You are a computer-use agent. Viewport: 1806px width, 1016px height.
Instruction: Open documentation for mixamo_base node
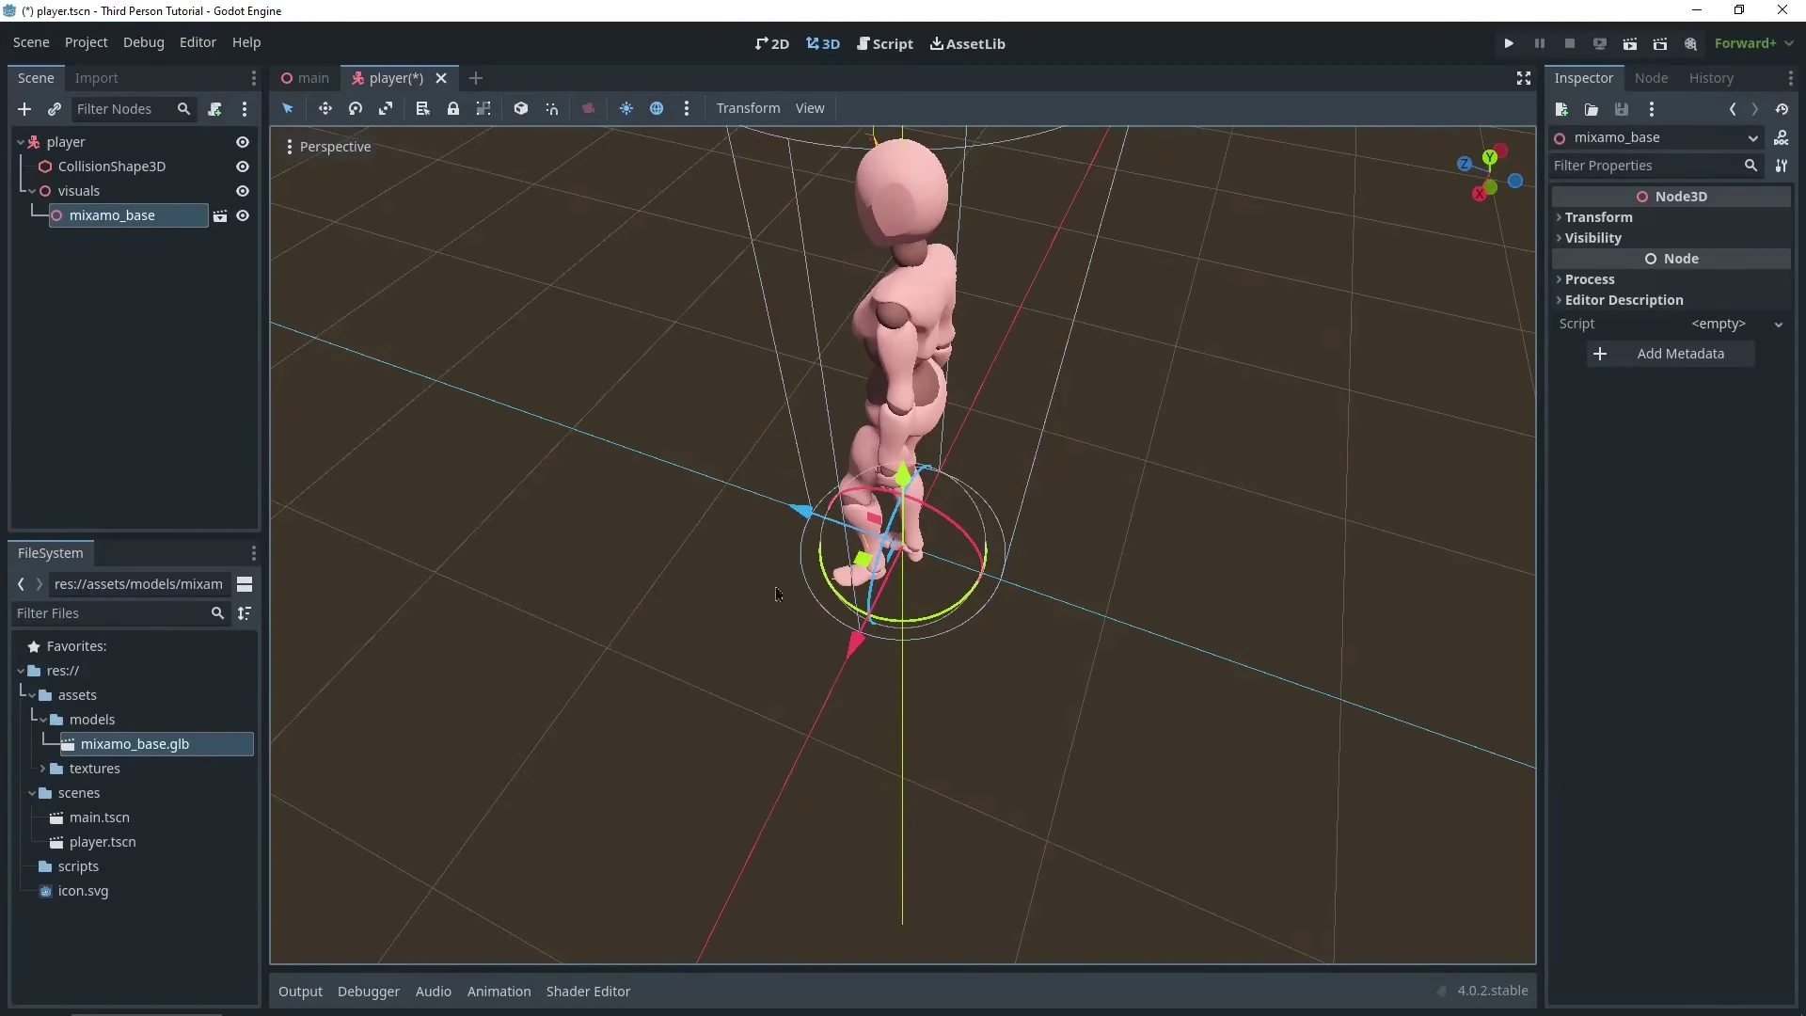(1782, 137)
